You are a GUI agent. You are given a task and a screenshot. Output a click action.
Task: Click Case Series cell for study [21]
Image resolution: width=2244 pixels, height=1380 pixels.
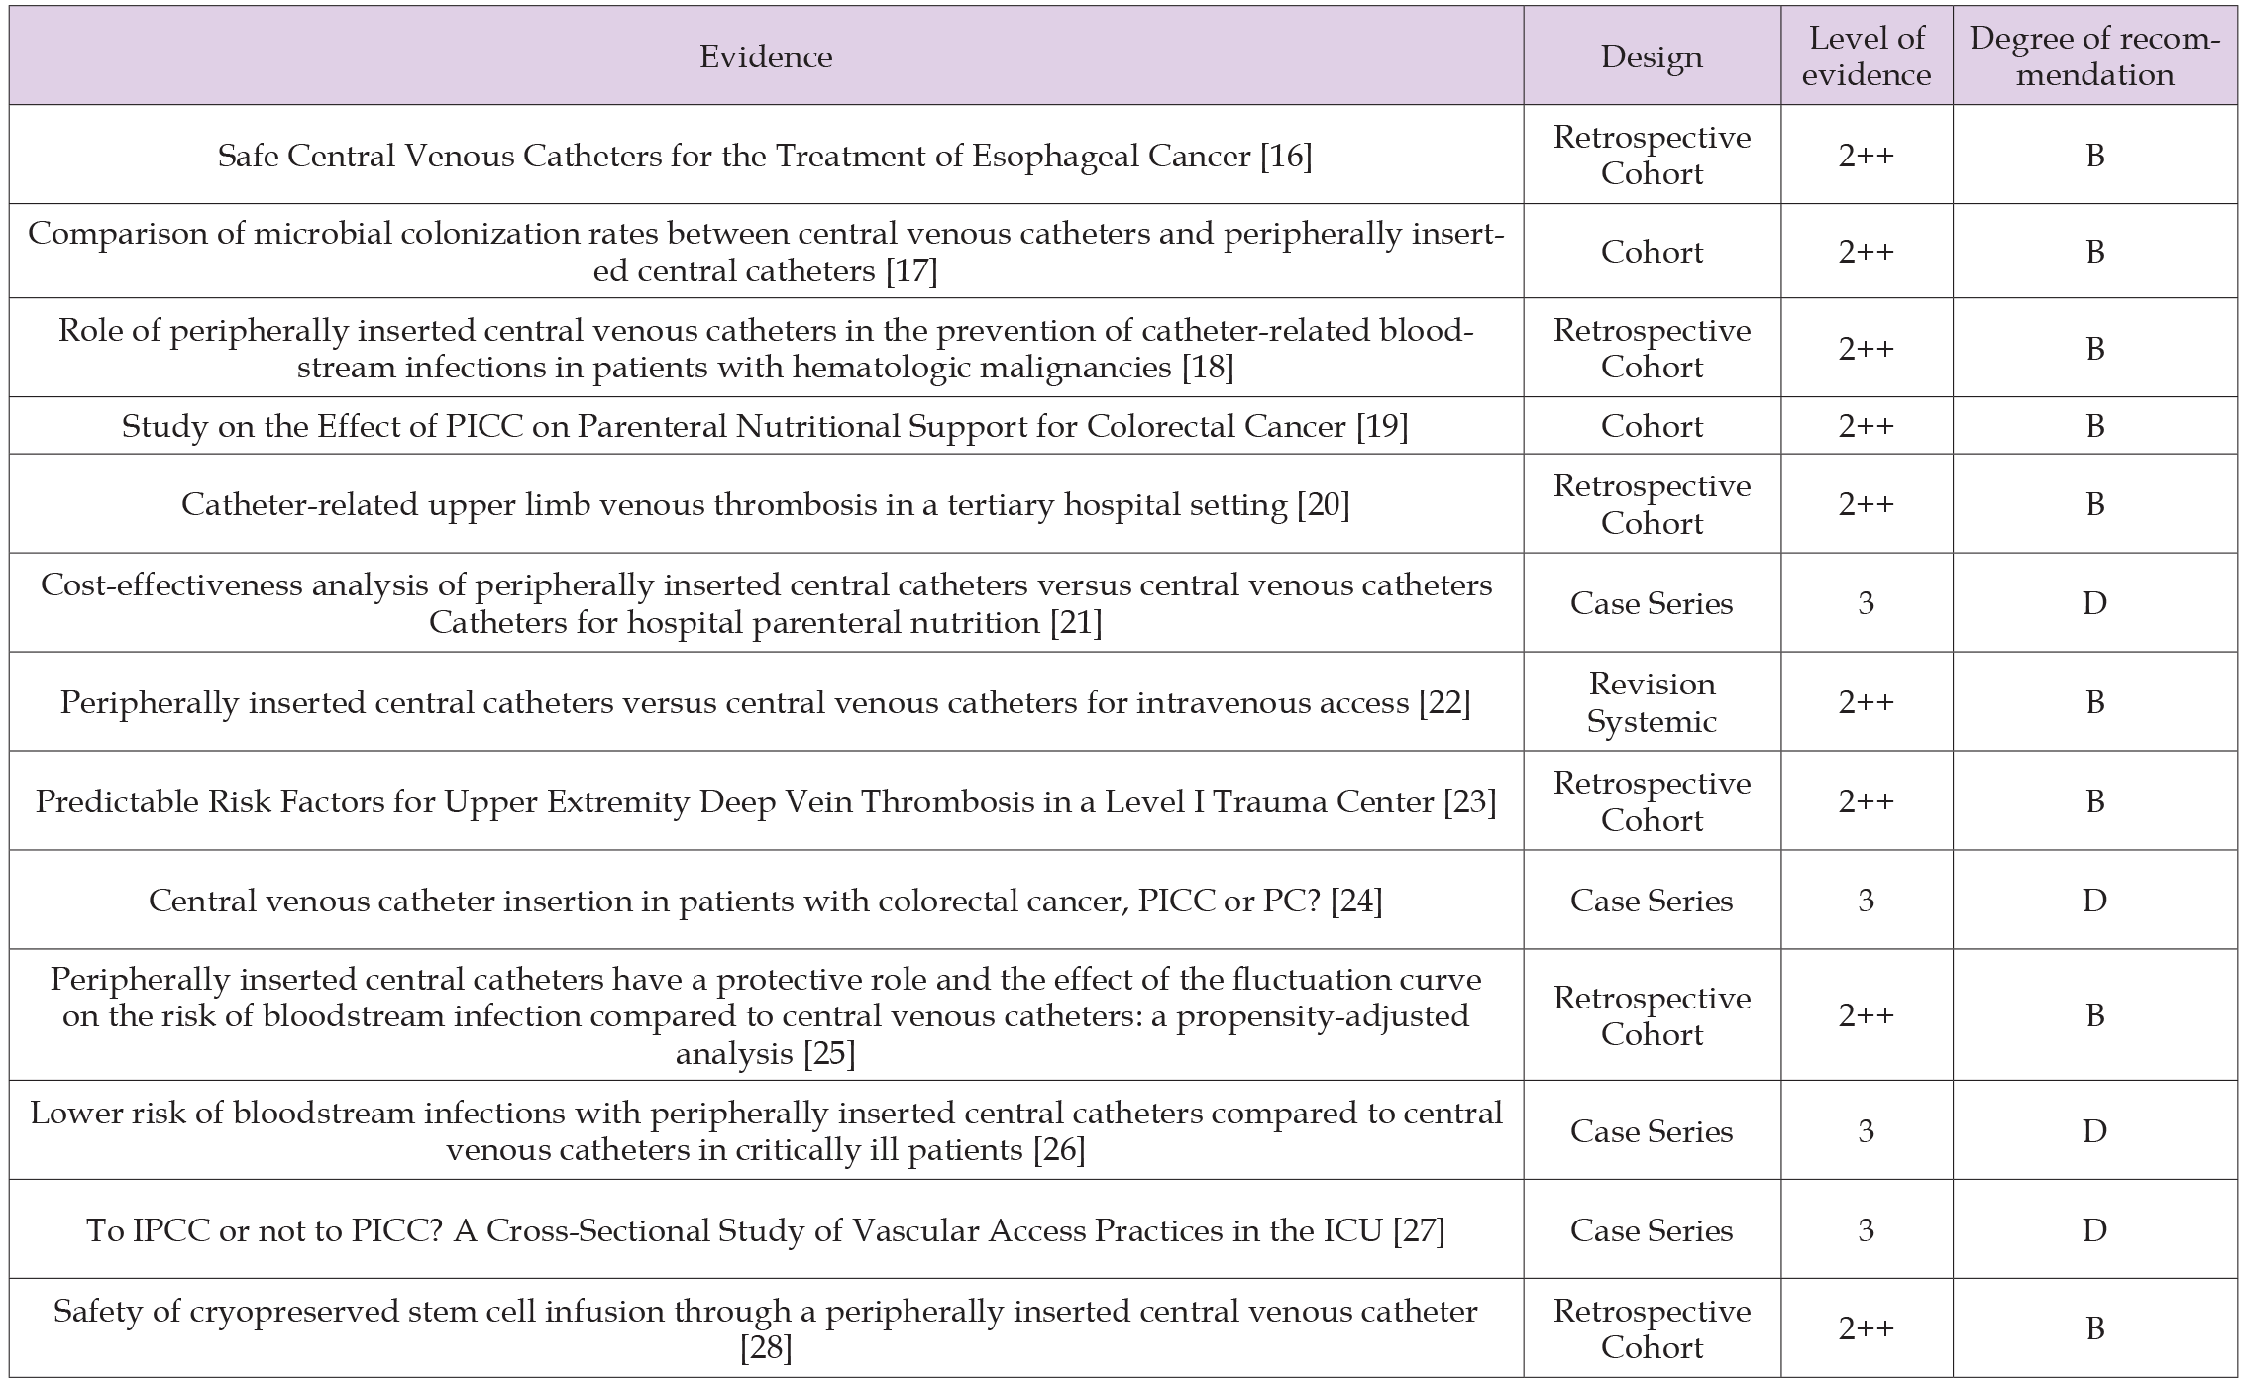(1651, 603)
